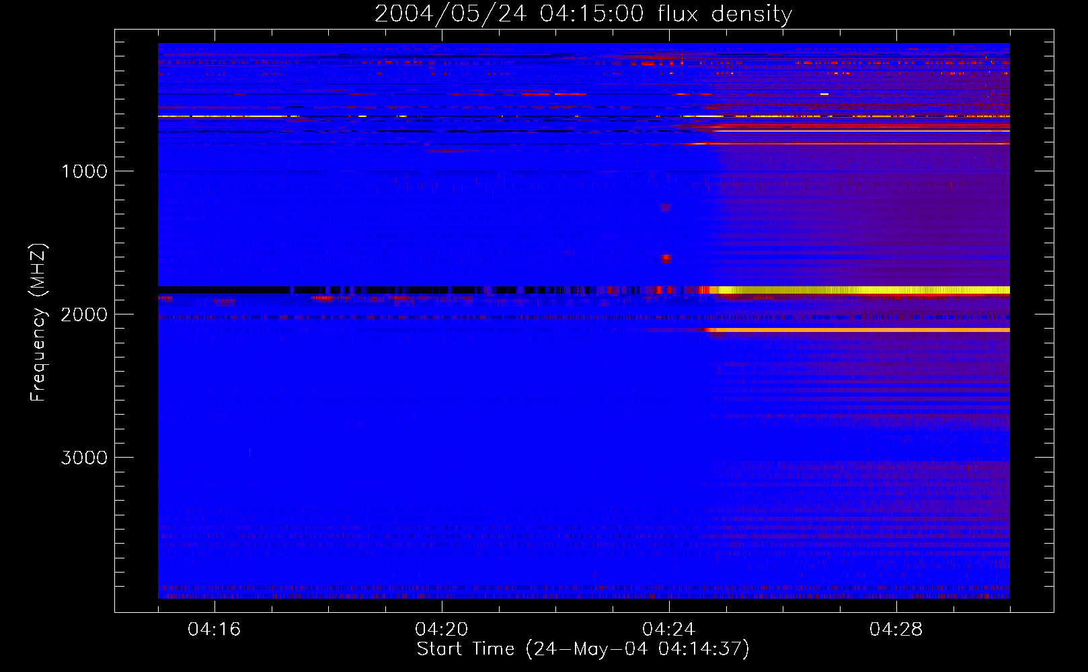Screen dimensions: 1088x672
Task: Click the 04:16 time tick label
Action: [x=214, y=630]
